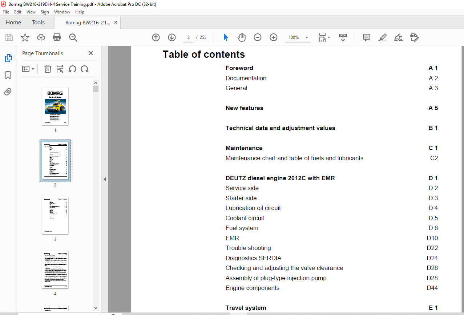The image size is (464, 315).
Task: Switch to the Tools tab
Action: tap(38, 23)
